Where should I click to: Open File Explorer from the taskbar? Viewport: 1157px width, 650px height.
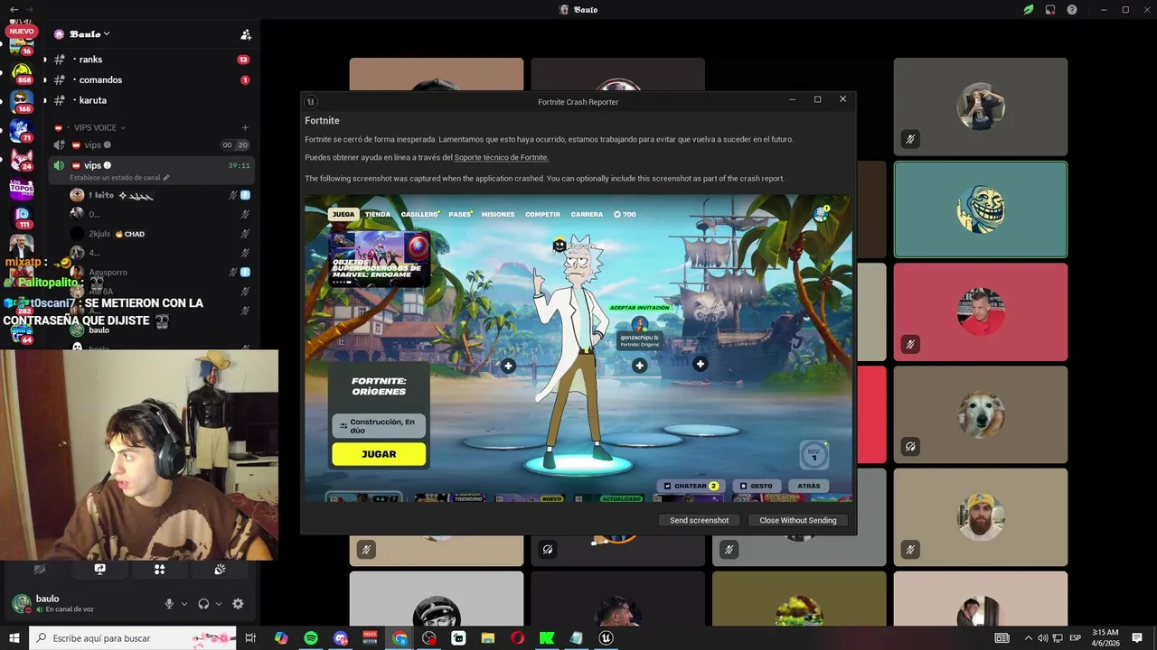[488, 638]
